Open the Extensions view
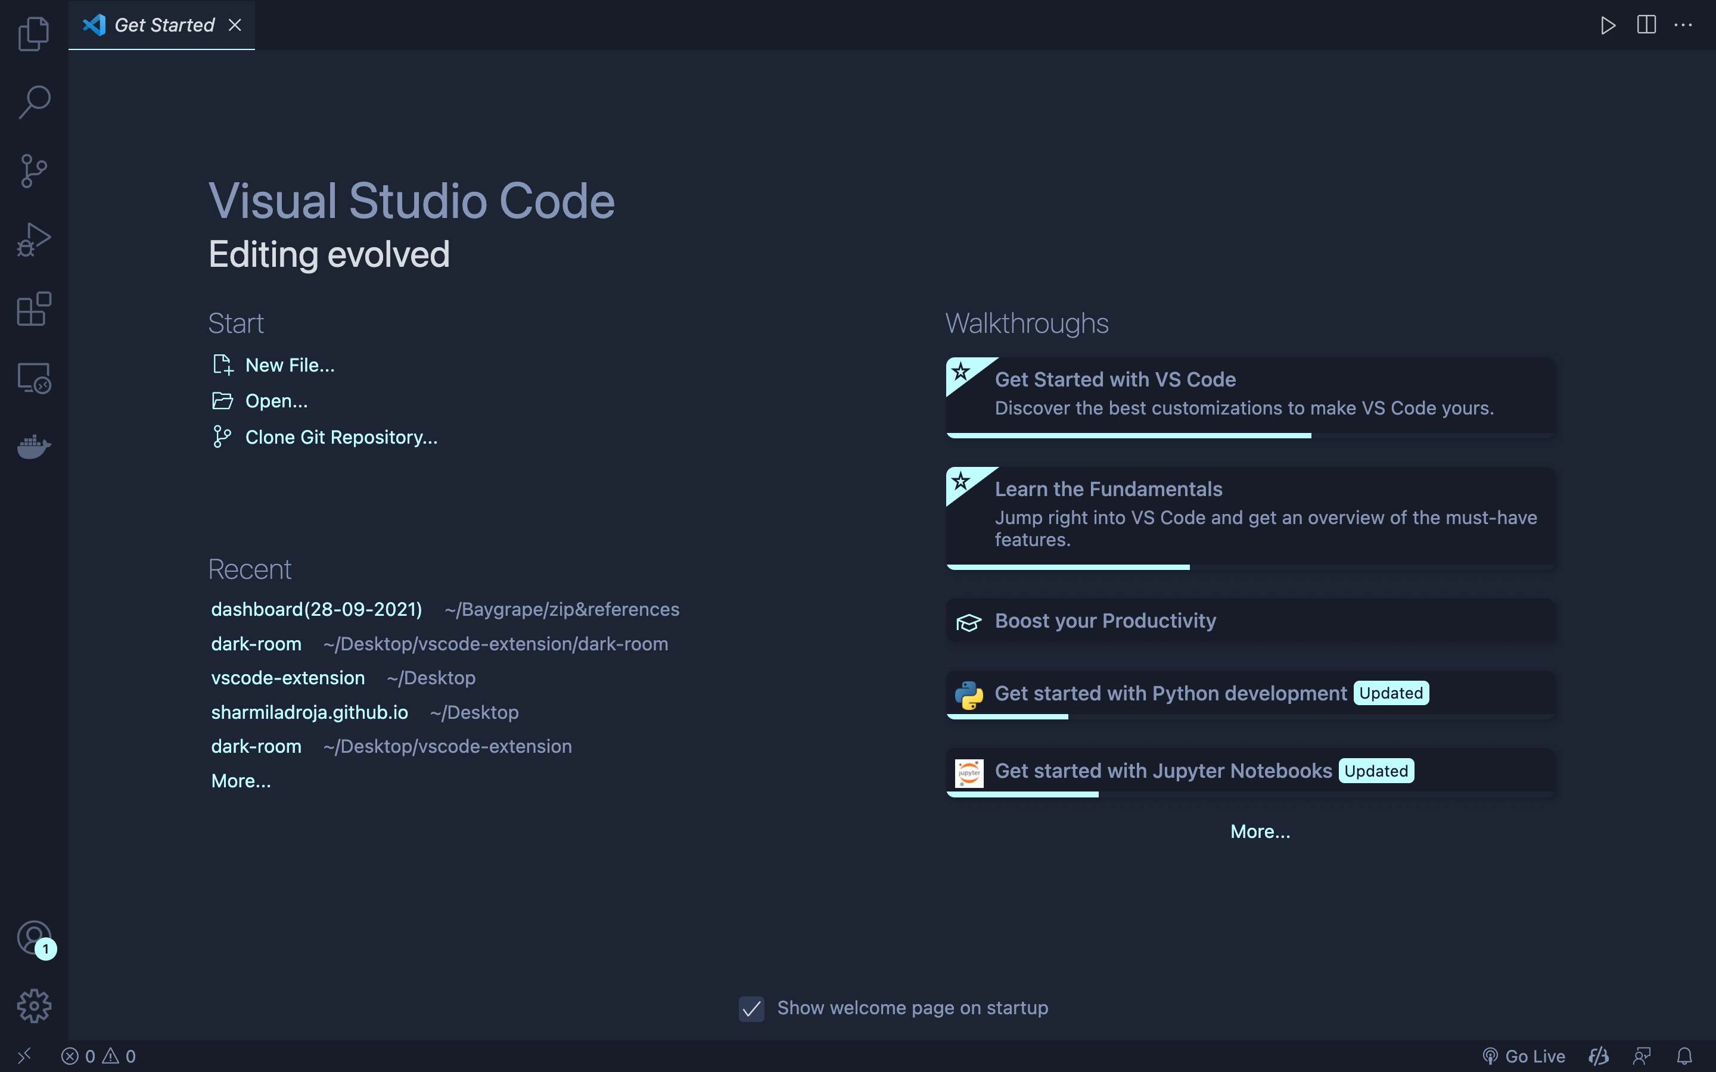Image resolution: width=1716 pixels, height=1072 pixels. coord(33,308)
